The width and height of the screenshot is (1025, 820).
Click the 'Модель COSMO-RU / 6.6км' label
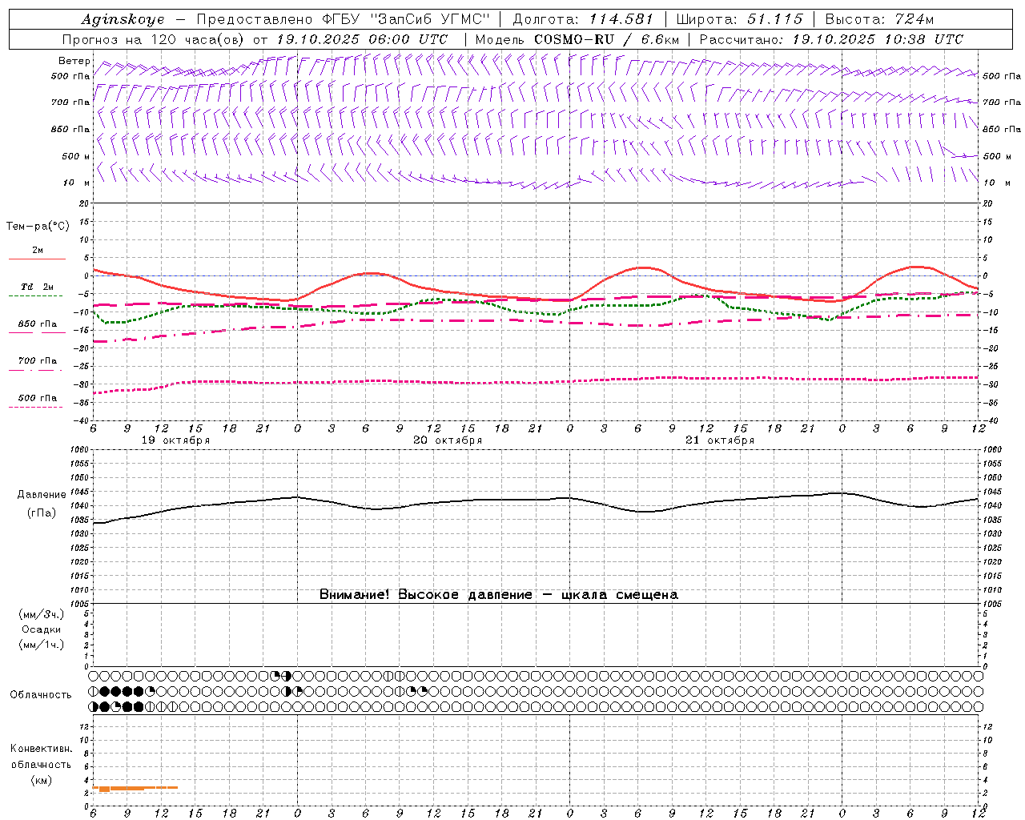[x=577, y=39]
